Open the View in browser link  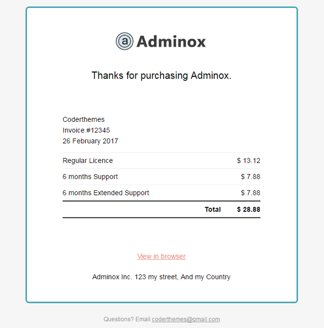tap(161, 256)
